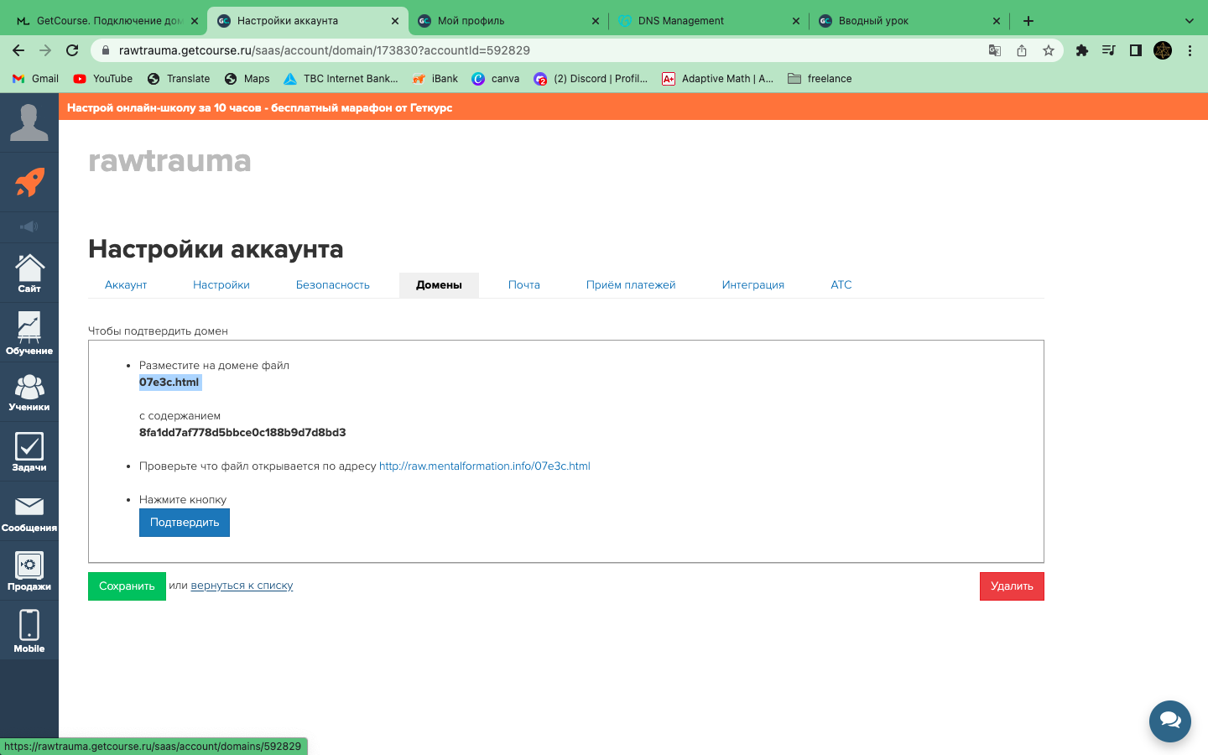Switch to the Безопасность tab
The height and width of the screenshot is (755, 1208).
pyautogui.click(x=332, y=285)
